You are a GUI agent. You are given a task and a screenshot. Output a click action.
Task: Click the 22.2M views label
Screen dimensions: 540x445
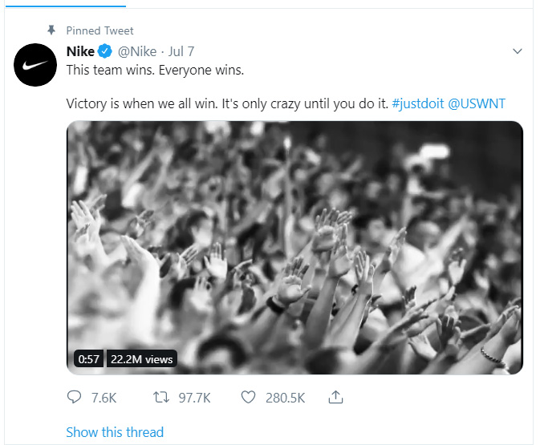[x=141, y=359]
